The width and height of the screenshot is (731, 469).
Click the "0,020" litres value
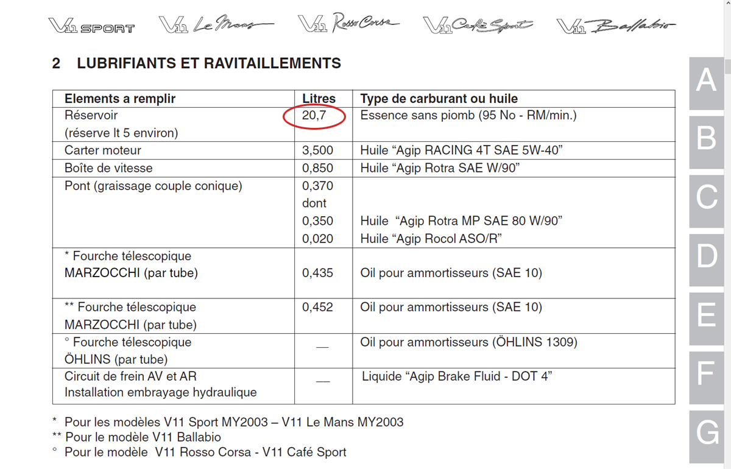[317, 239]
